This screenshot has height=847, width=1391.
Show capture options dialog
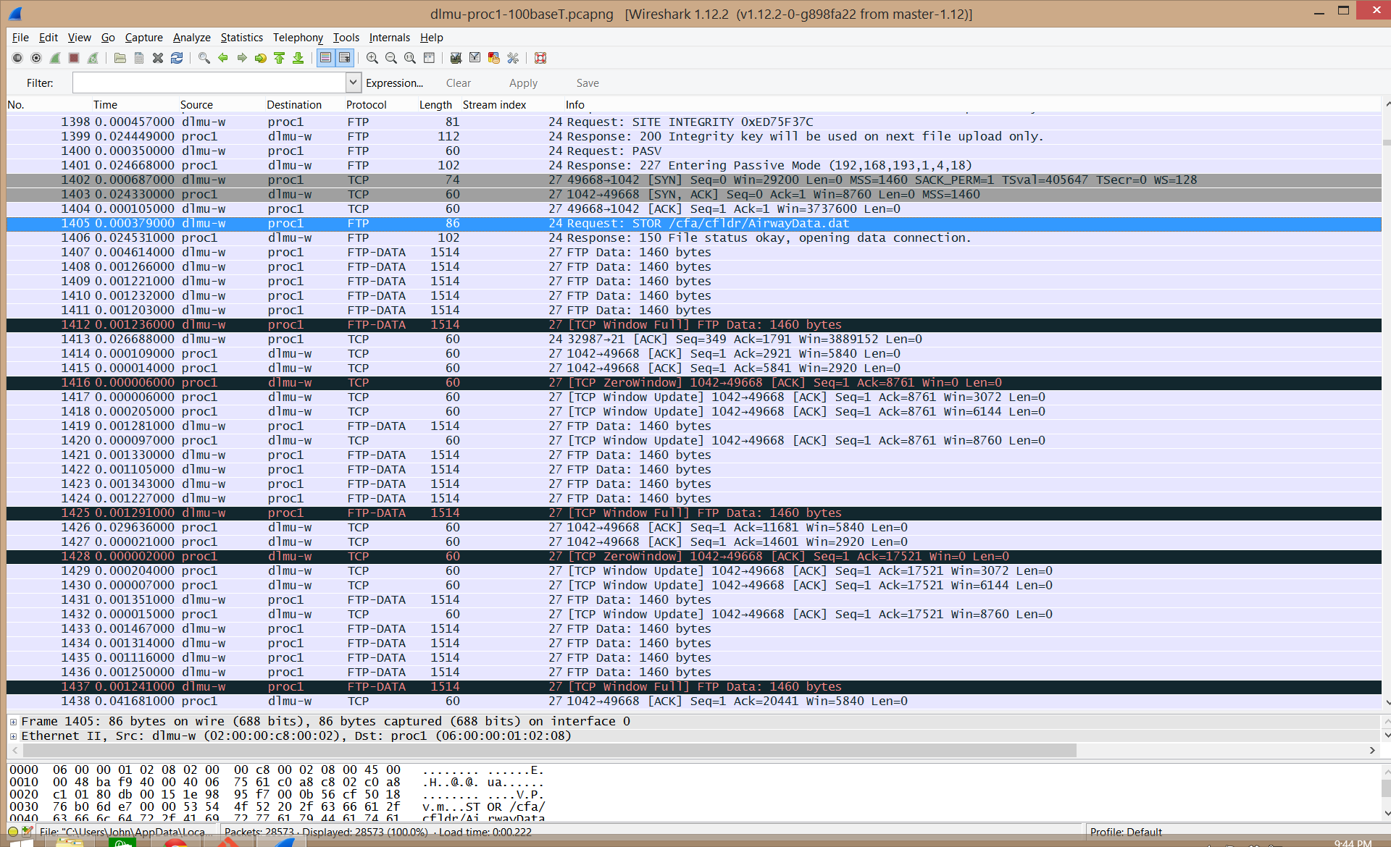click(36, 58)
